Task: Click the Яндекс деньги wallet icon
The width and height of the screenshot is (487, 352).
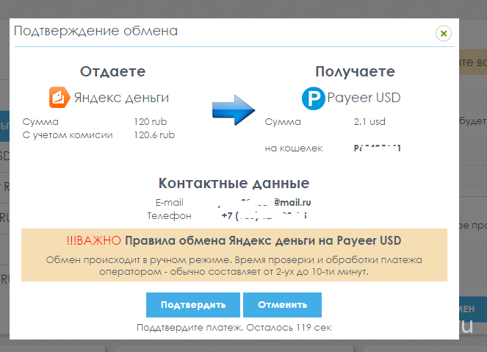Action: 59,98
